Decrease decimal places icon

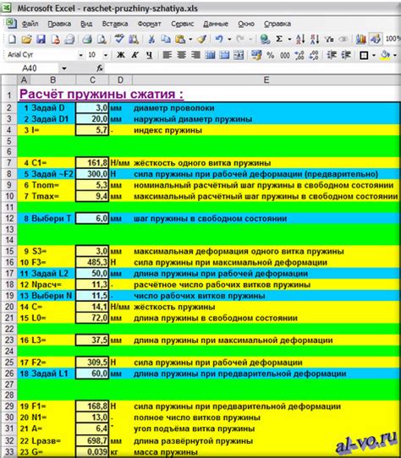pos(314,55)
